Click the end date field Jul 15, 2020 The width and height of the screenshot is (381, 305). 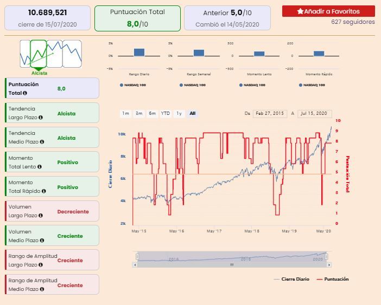click(314, 113)
